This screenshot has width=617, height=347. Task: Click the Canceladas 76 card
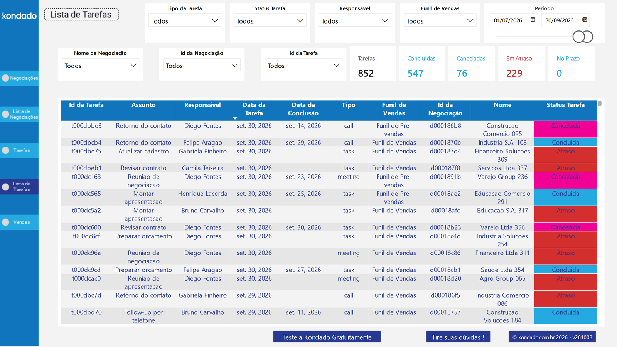pos(471,64)
